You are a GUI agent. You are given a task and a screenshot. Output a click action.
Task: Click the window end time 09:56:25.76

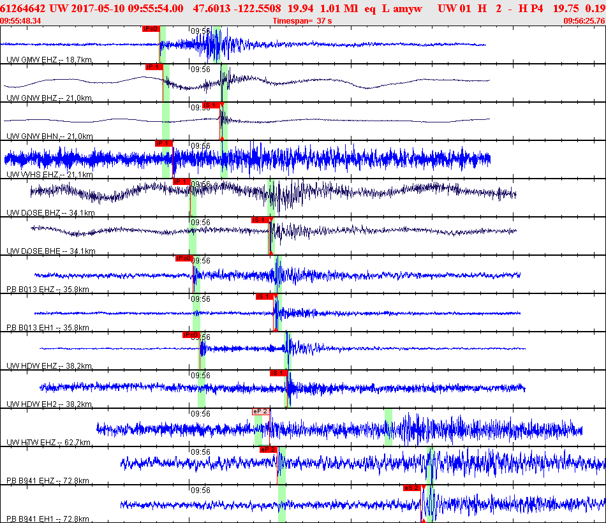pos(584,21)
